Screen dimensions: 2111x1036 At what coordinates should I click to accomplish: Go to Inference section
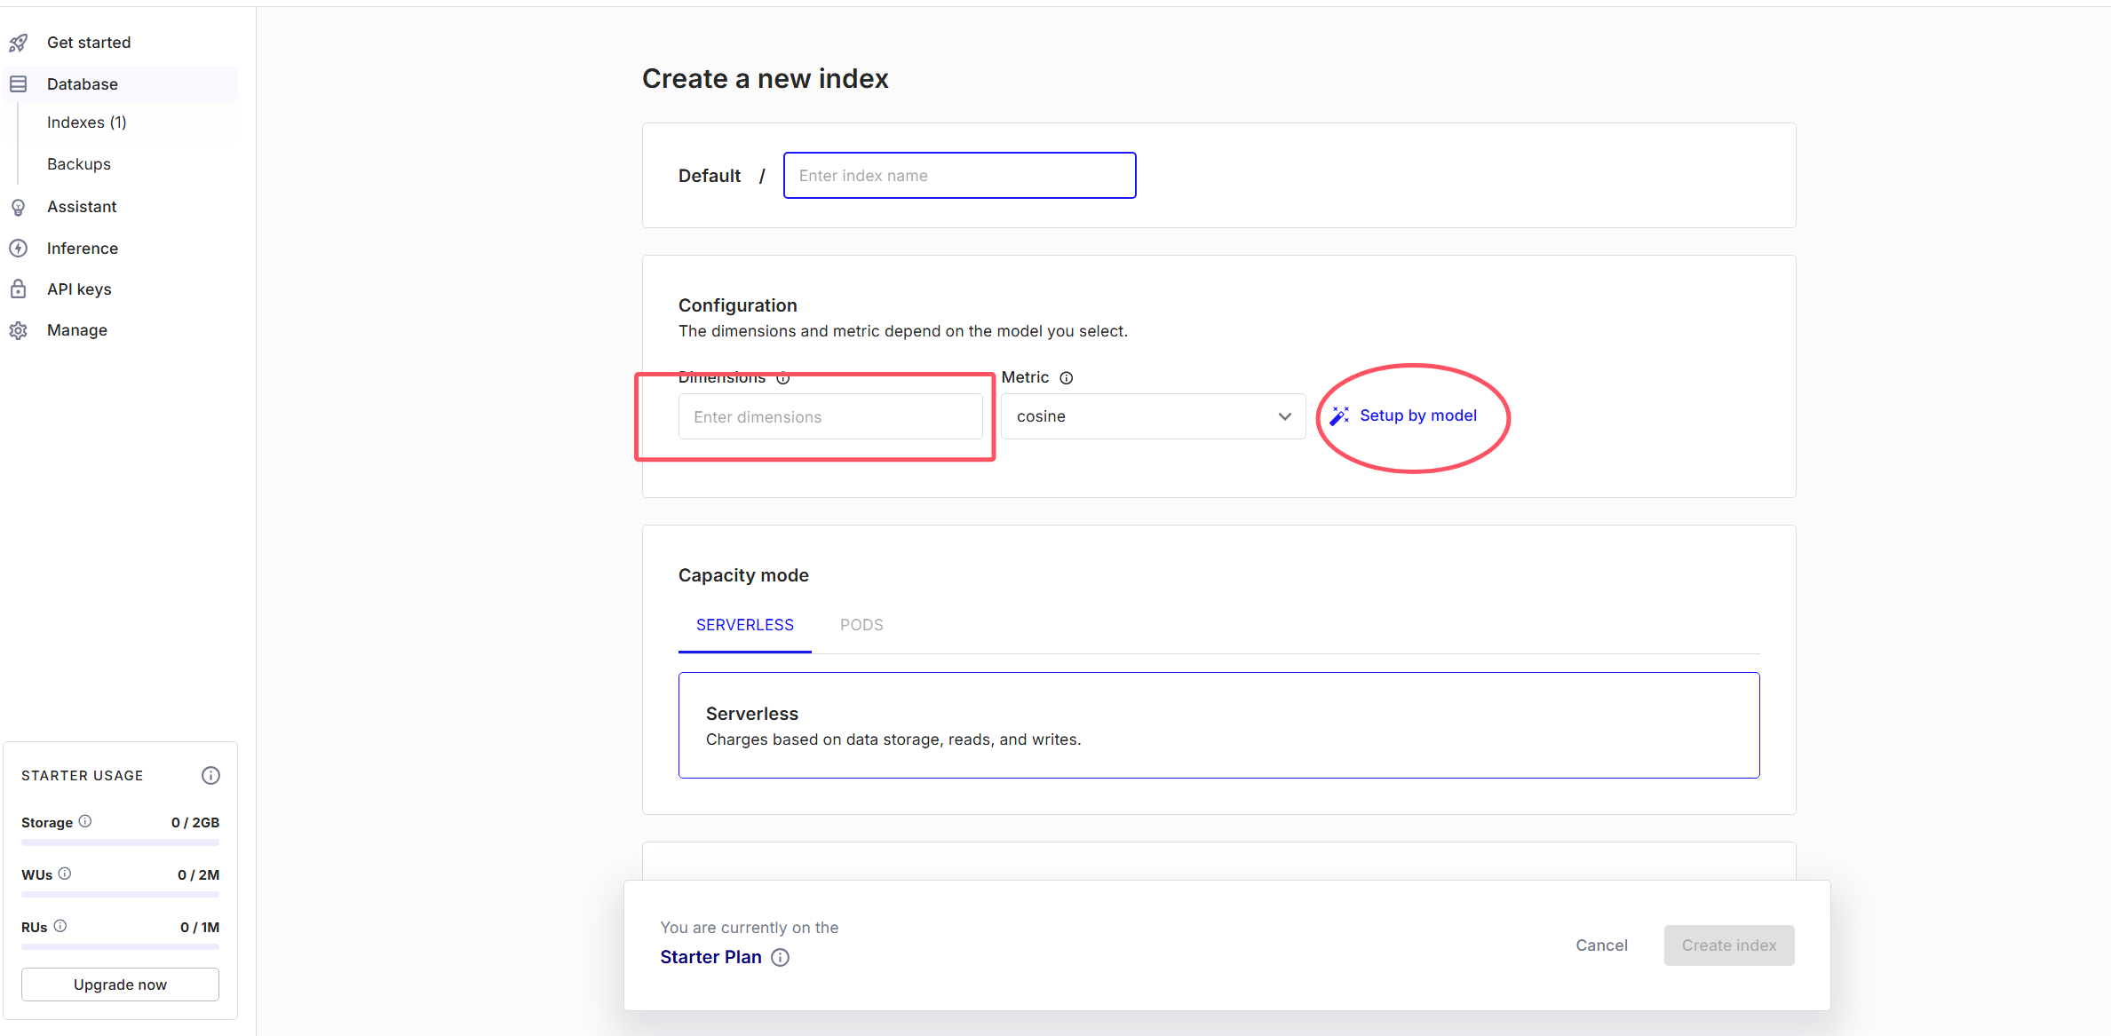pyautogui.click(x=83, y=249)
